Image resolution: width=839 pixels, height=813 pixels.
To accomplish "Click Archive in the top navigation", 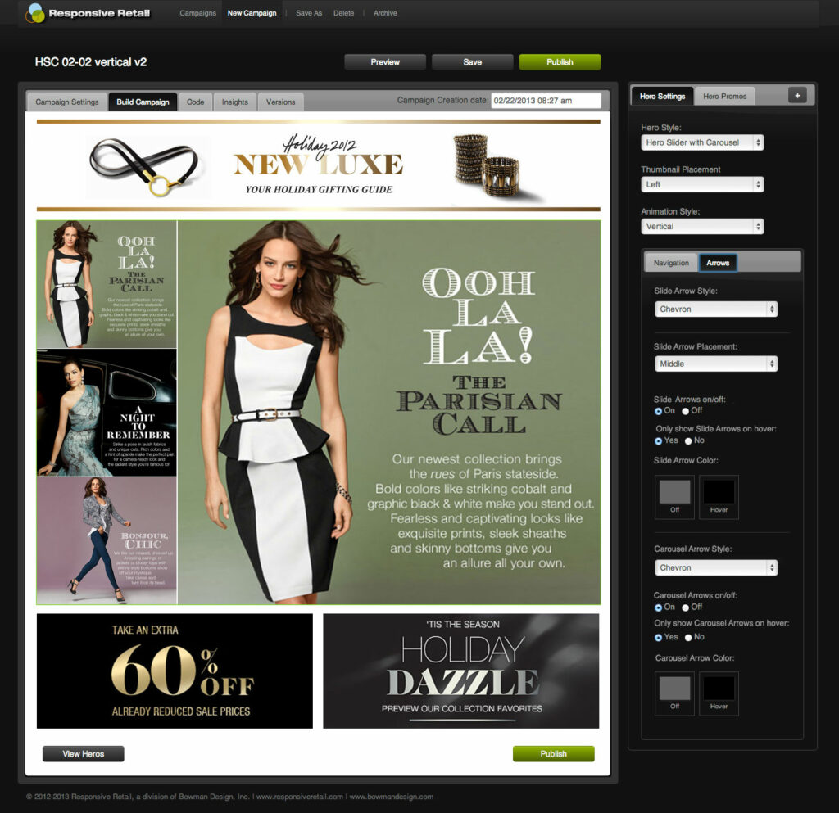I will click(385, 13).
